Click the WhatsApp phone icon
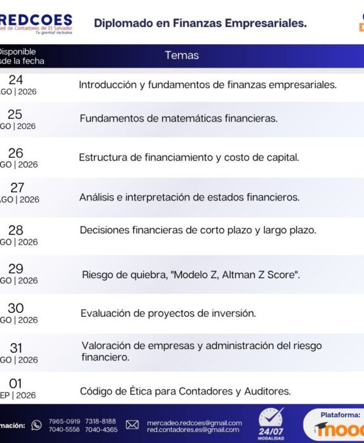The height and width of the screenshot is (443, 364). pos(36,425)
